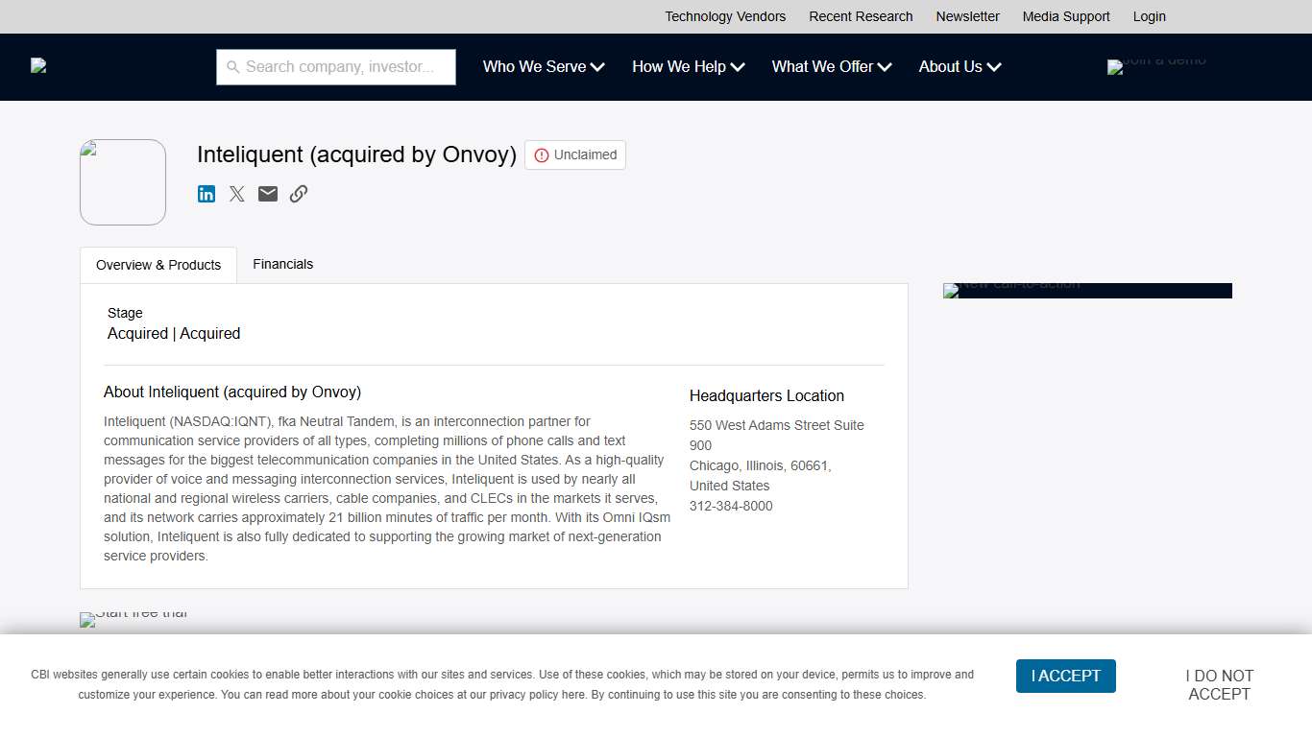Click the CB Insights logo
The width and height of the screenshot is (1312, 737).
pyautogui.click(x=38, y=65)
